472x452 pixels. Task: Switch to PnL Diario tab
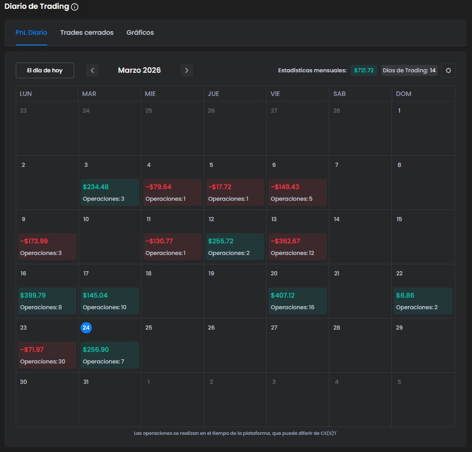[x=32, y=32]
